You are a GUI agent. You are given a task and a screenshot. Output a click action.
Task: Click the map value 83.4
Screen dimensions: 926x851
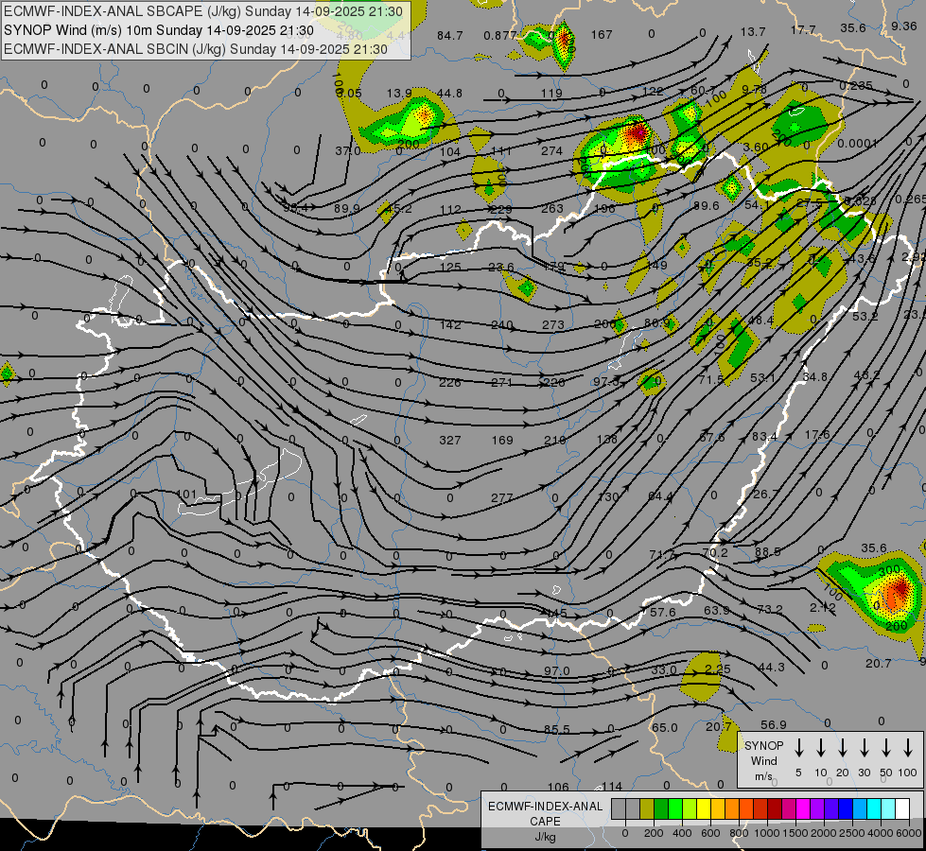765,437
